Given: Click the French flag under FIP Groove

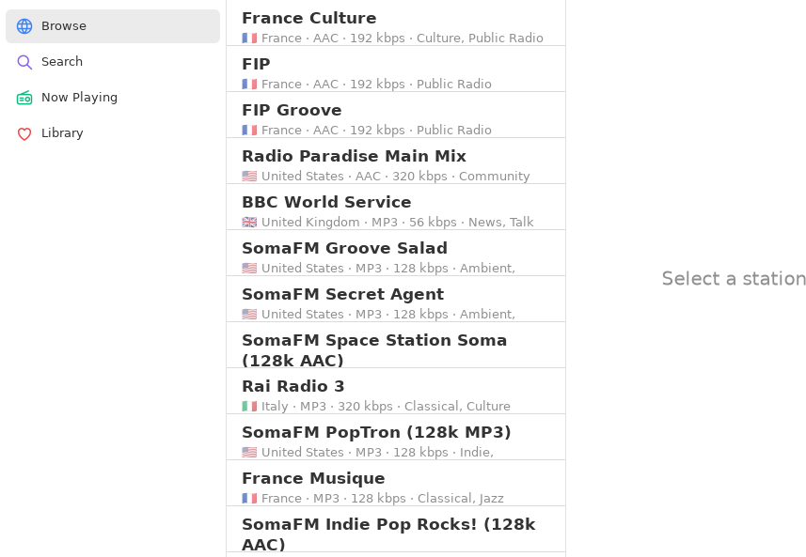Looking at the screenshot, I should pyautogui.click(x=249, y=130).
